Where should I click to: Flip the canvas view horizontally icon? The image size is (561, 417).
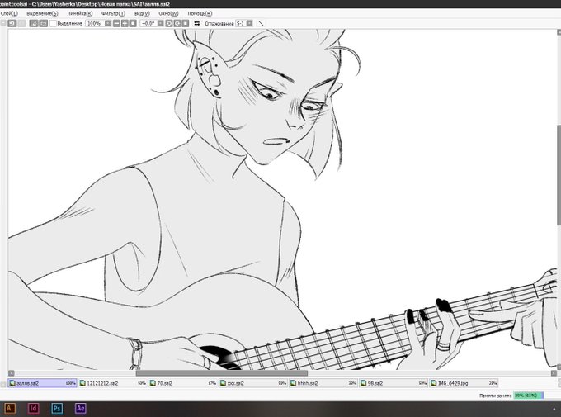click(x=197, y=23)
